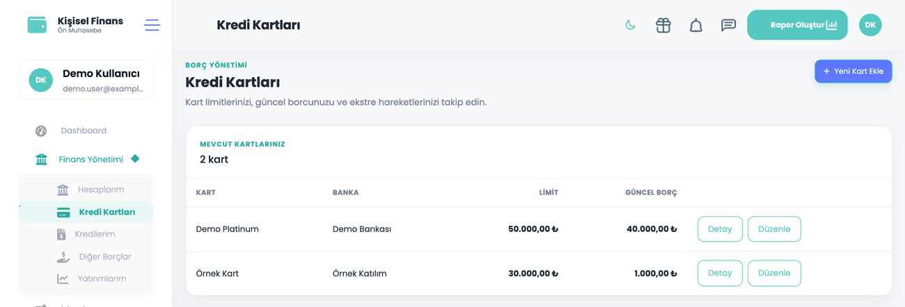The height and width of the screenshot is (307, 905).
Task: Open the DK avatar menu in header
Action: pyautogui.click(x=870, y=25)
